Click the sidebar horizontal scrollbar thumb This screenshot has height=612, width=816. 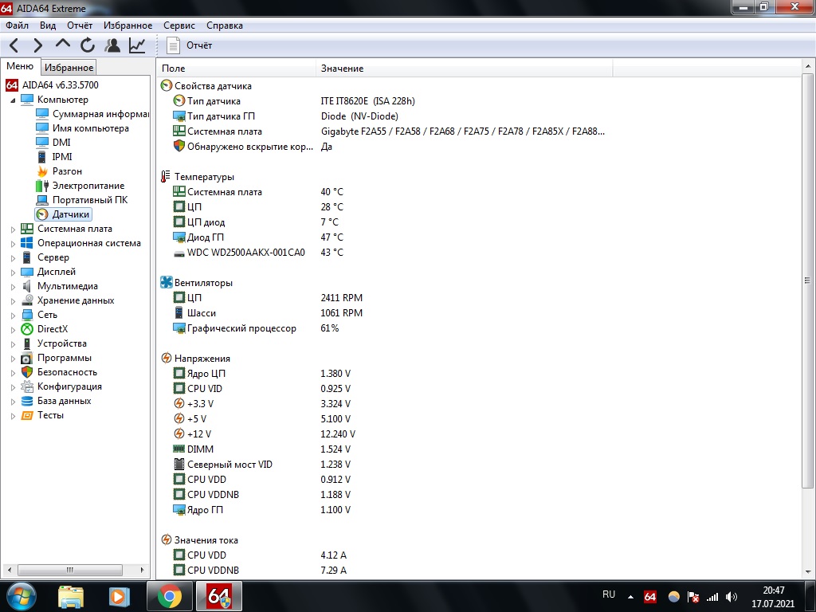tap(70, 570)
